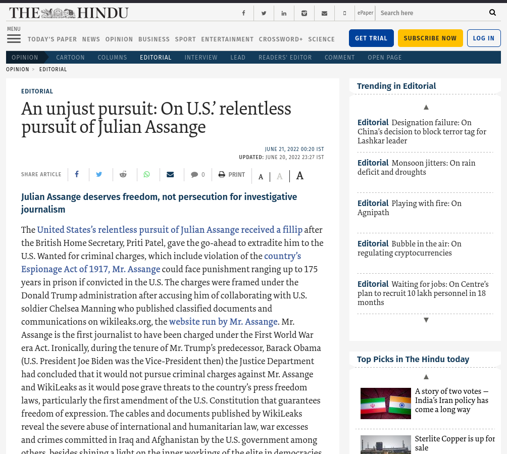Click the Editorial breadcrumb link

coord(53,69)
